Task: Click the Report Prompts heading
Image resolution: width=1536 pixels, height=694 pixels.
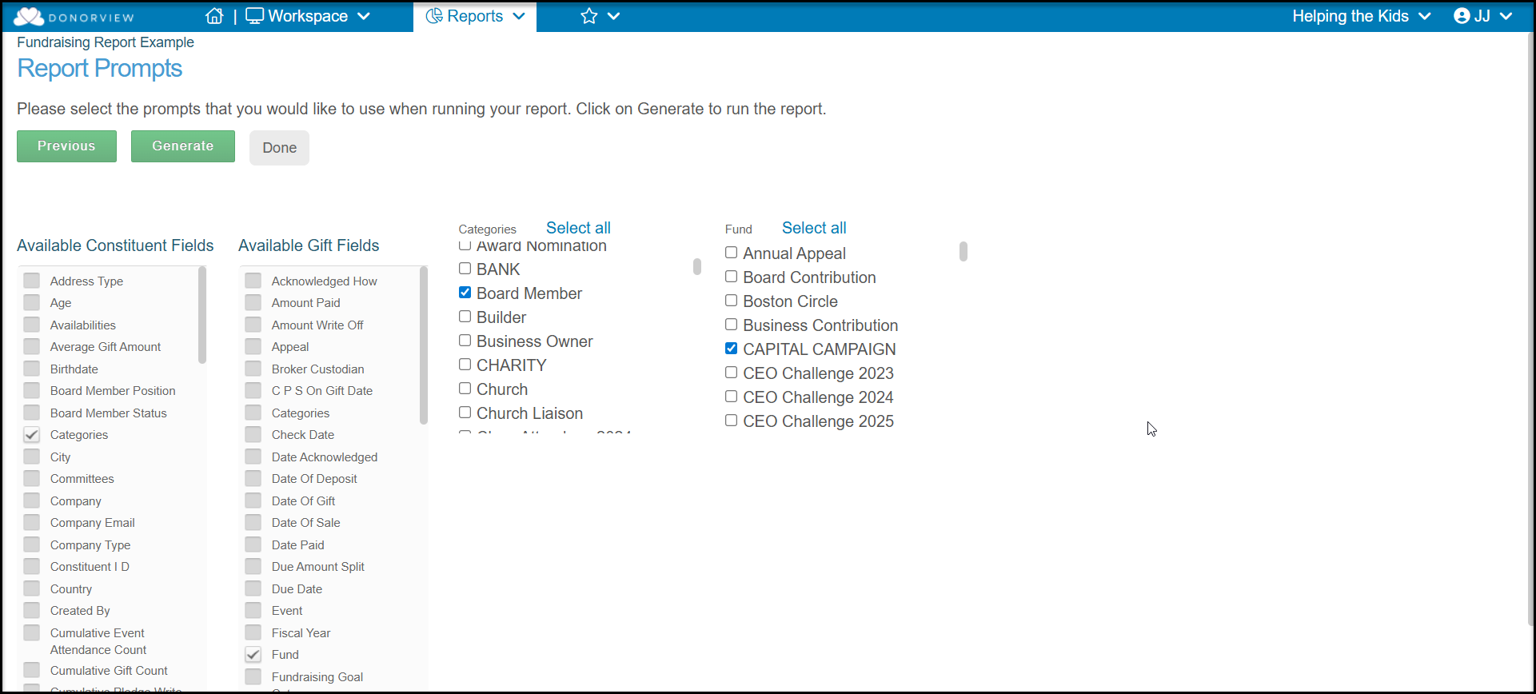Action: (x=100, y=69)
